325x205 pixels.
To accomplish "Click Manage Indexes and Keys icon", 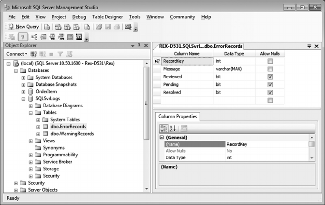I will tap(43, 37).
